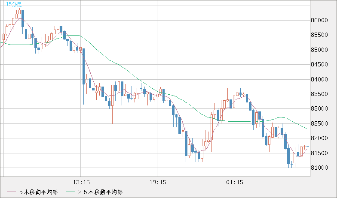Click the 01:15 time axis label
This screenshot has height=198, width=337.
235,183
